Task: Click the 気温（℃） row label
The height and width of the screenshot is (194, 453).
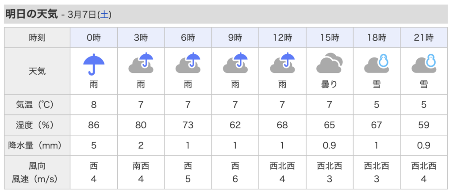Action: point(37,105)
